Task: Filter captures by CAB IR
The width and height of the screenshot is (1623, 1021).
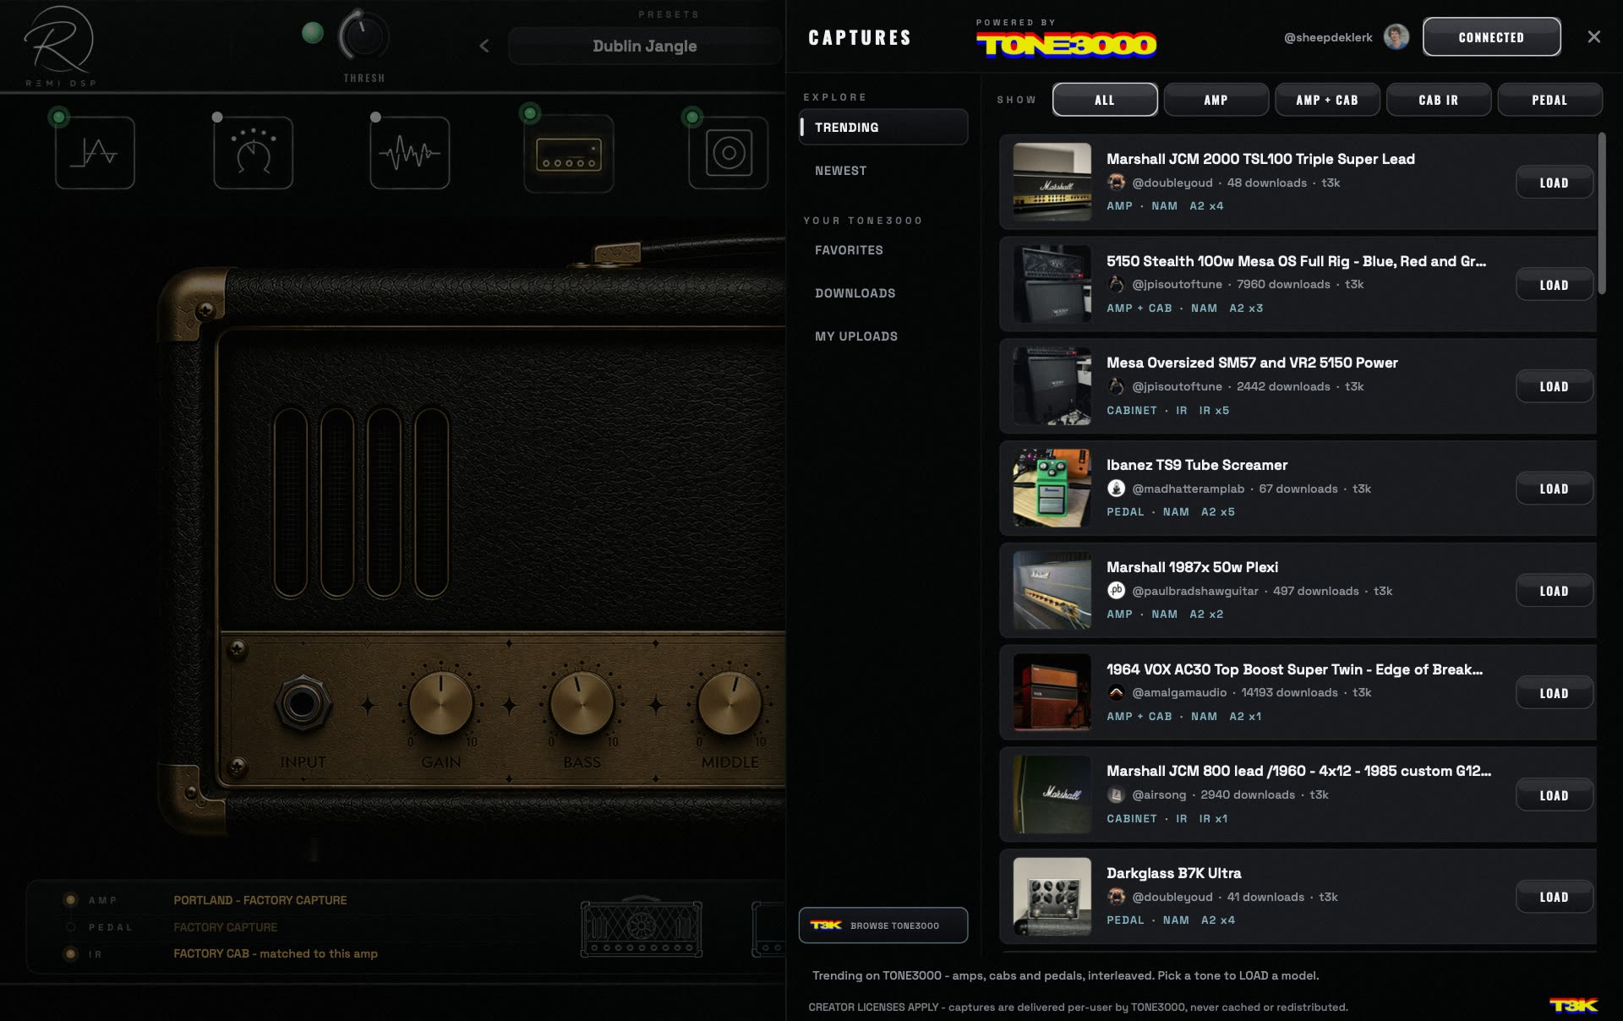Action: 1438,100
